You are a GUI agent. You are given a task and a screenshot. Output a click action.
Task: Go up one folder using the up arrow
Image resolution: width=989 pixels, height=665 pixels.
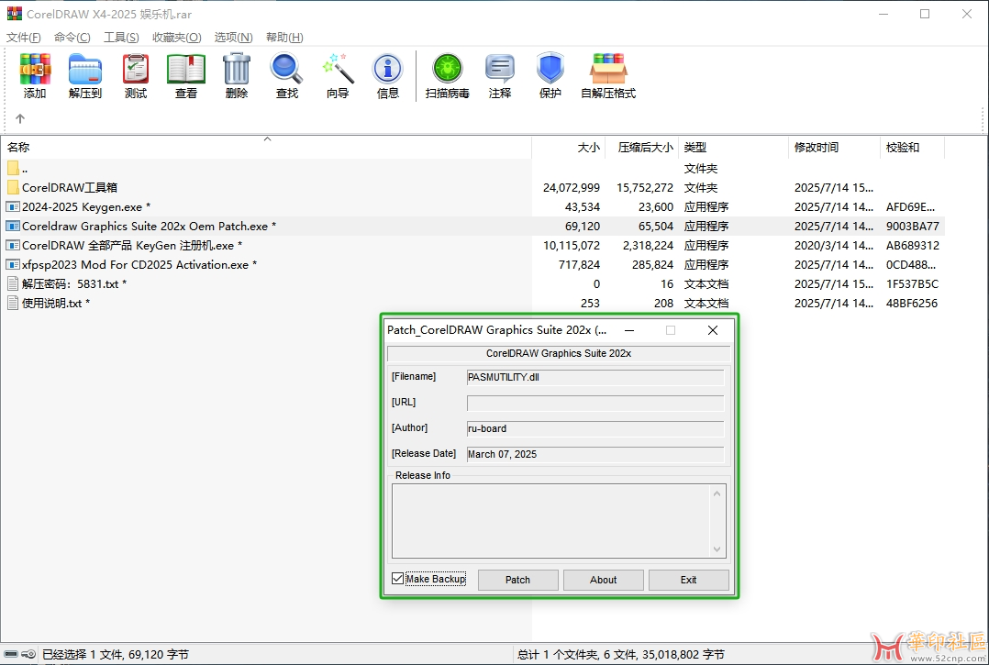click(20, 118)
